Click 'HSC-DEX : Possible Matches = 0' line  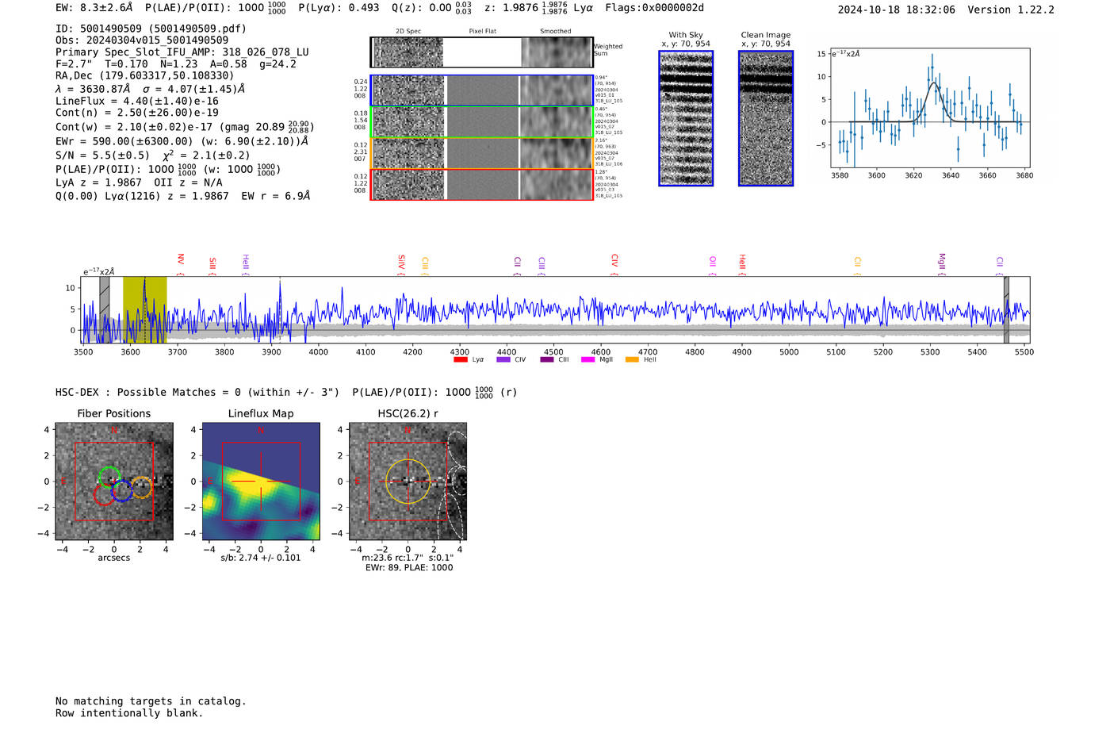tap(197, 392)
